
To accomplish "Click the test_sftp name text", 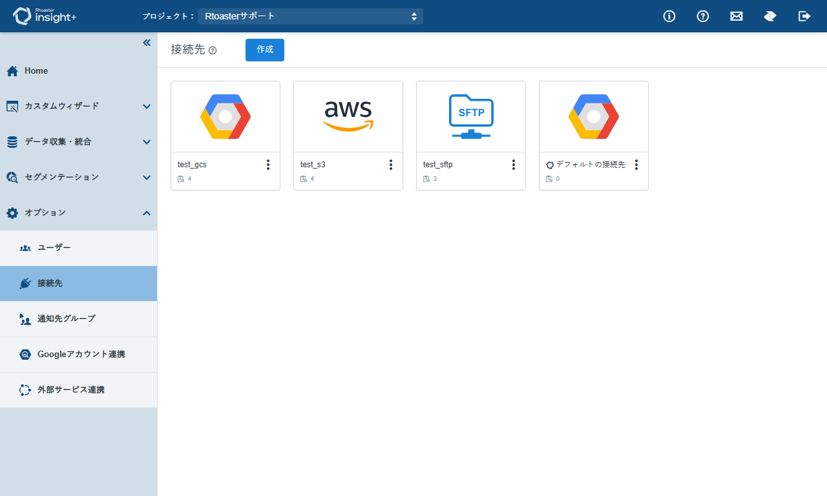I will tap(437, 165).
